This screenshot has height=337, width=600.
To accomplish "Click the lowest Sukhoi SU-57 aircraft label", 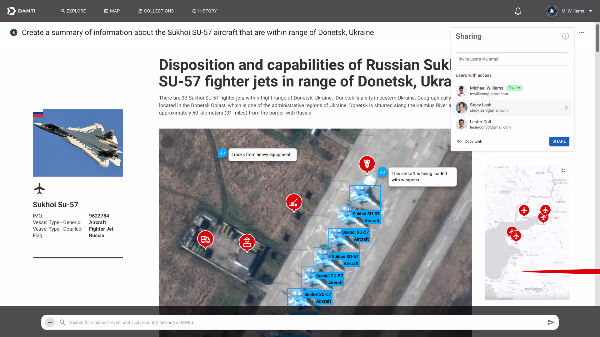I will click(317, 298).
